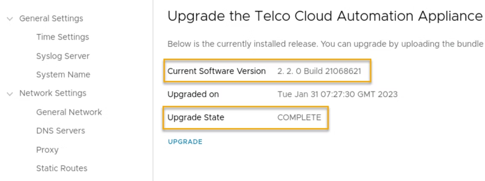Open General Network settings
The height and width of the screenshot is (181, 485).
tap(69, 112)
